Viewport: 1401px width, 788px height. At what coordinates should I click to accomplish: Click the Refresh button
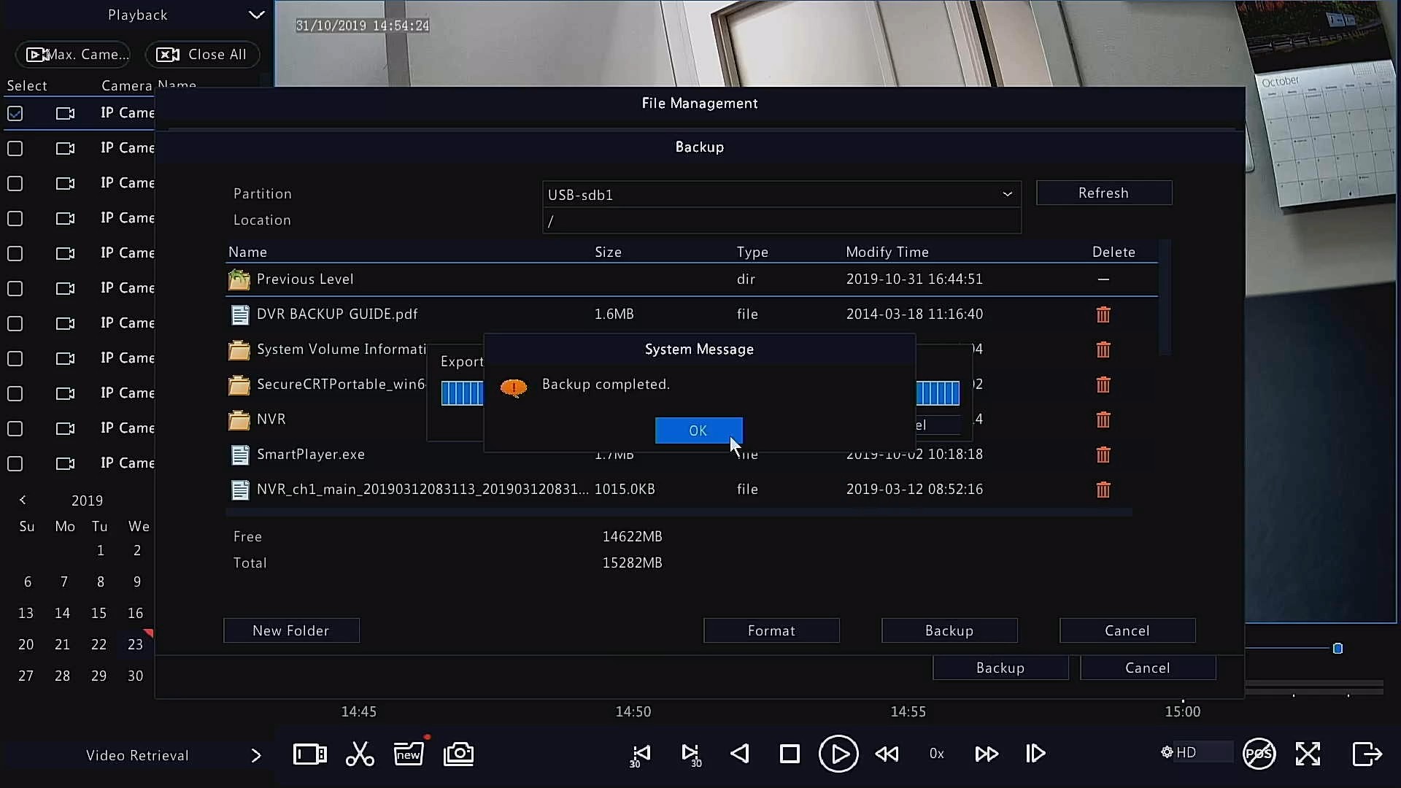point(1103,193)
